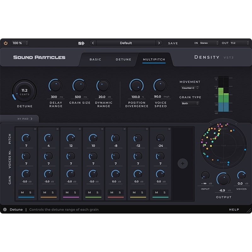Click the SAVE preset button
Screen dimensions: 252x252
coord(173,43)
